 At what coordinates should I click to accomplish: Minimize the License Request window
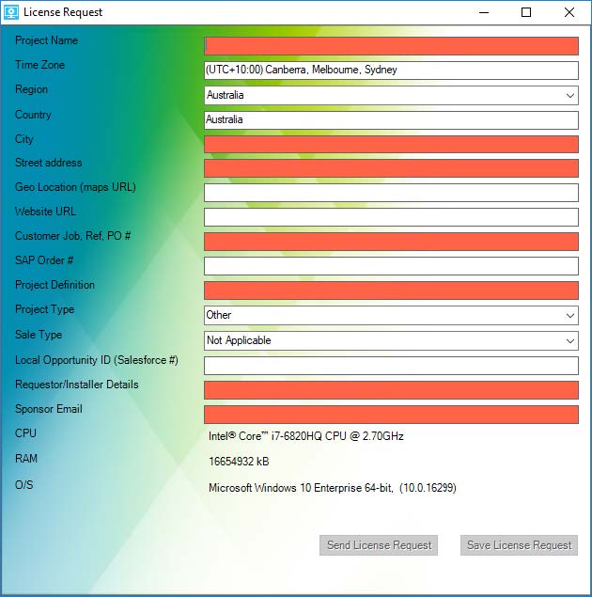[x=483, y=12]
